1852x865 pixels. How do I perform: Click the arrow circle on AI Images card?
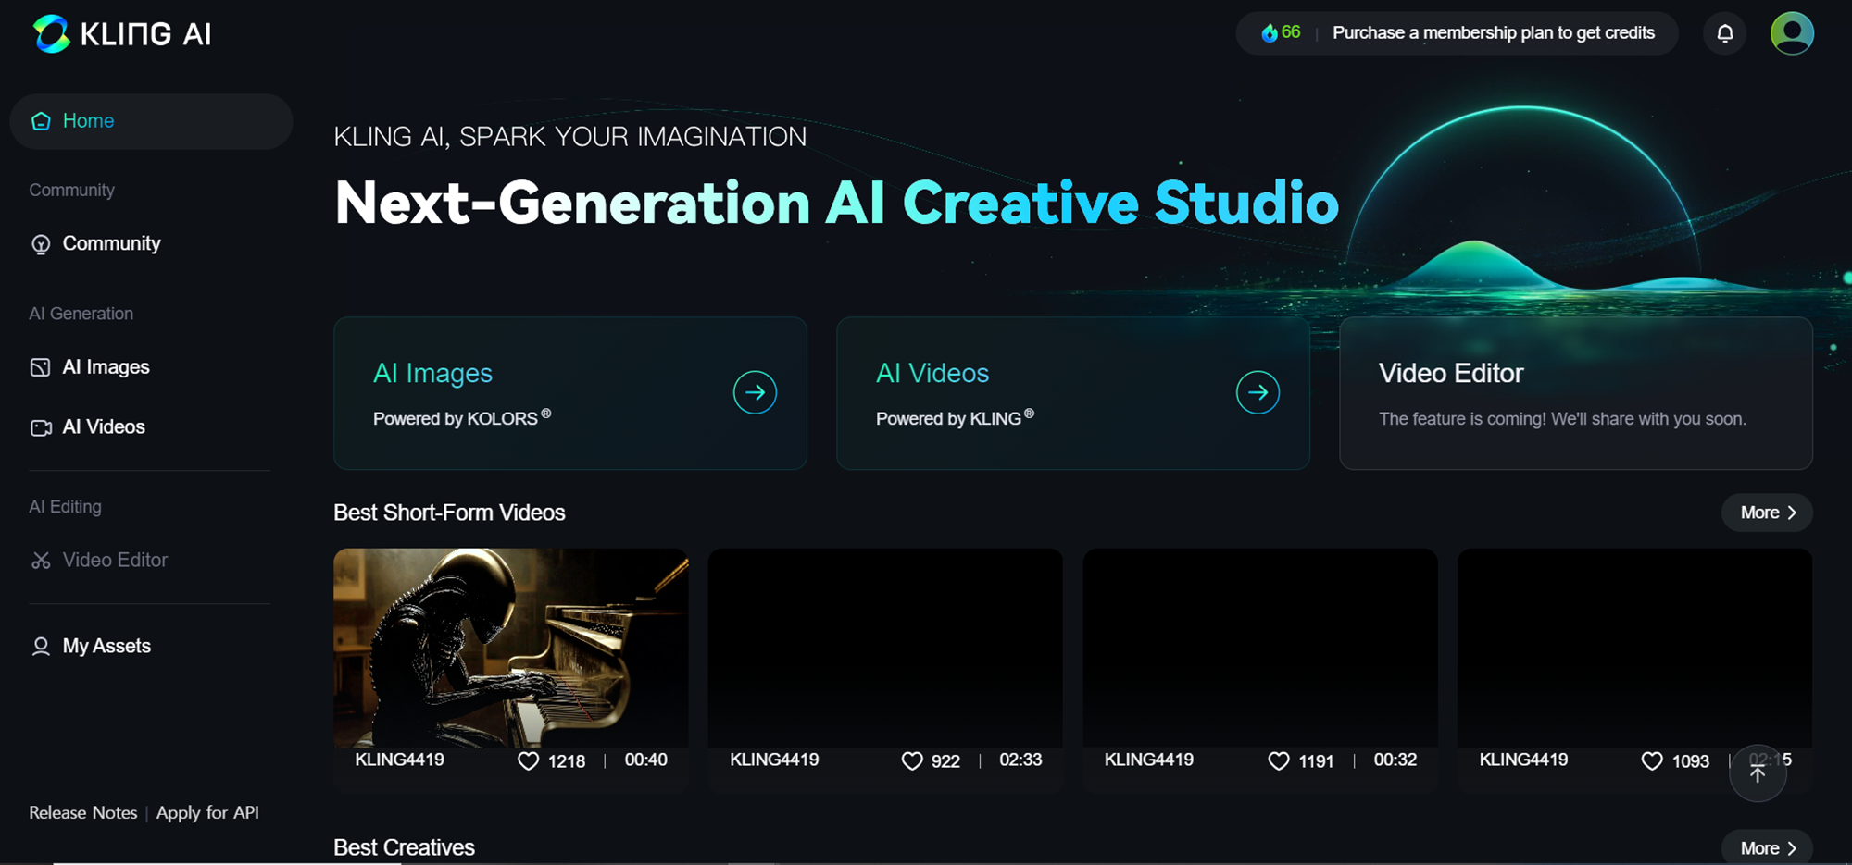pyautogui.click(x=755, y=392)
